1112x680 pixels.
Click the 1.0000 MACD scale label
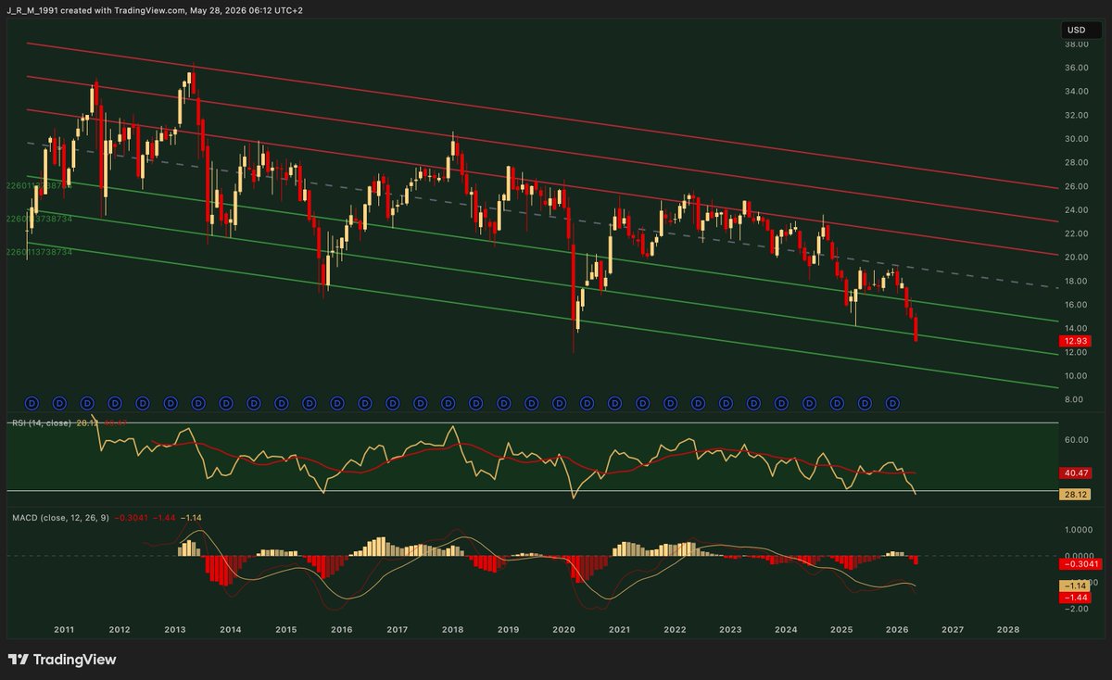pos(1079,530)
